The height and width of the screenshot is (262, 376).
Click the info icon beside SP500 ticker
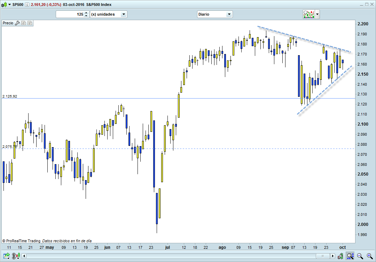[26, 4]
